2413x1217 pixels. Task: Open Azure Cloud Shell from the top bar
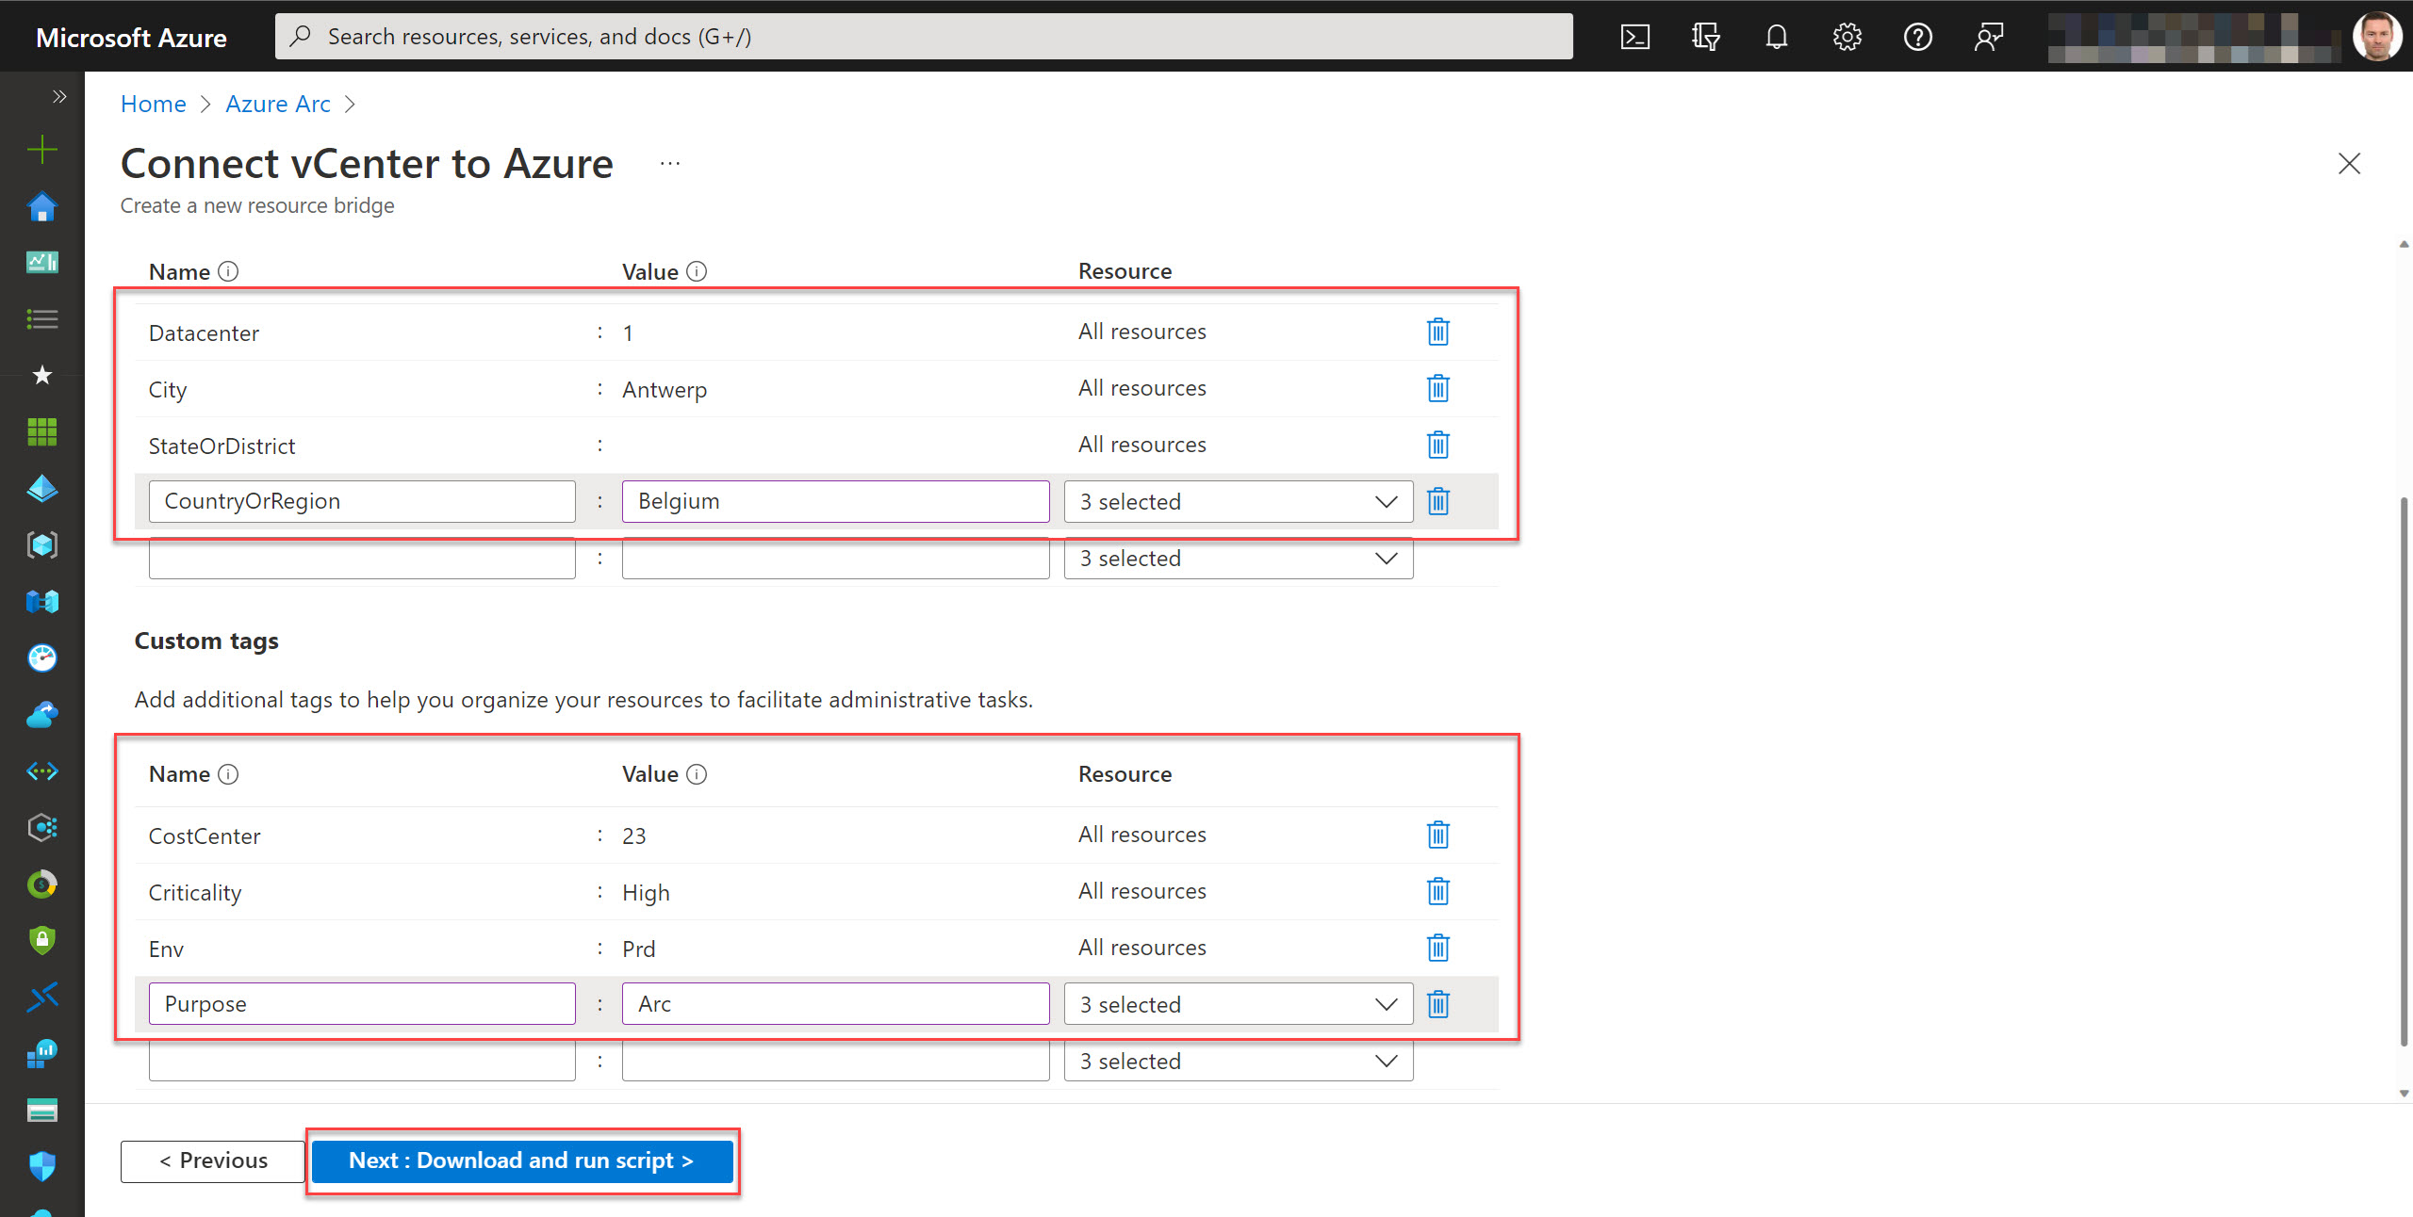1635,36
